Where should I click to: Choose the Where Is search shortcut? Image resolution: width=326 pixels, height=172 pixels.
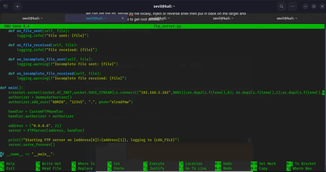86,164
